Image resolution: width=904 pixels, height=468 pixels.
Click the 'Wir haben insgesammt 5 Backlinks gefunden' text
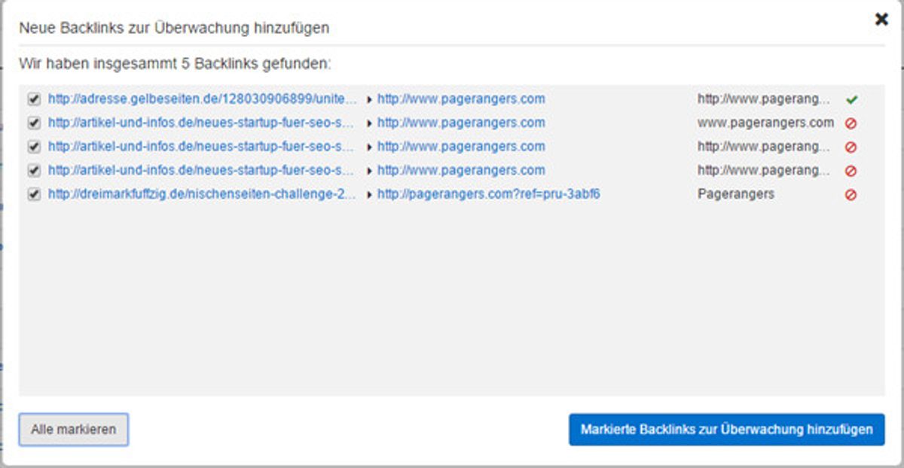click(x=175, y=64)
